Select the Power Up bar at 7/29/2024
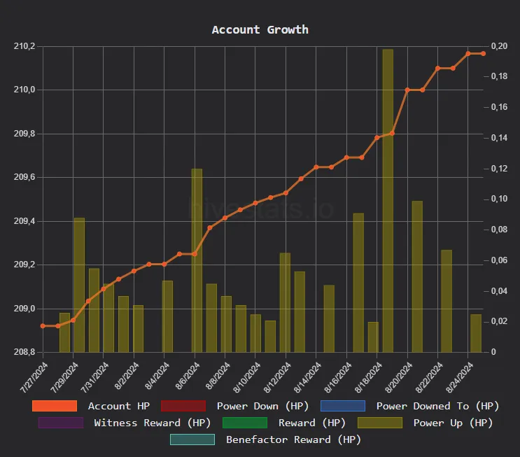 coord(79,285)
